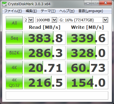Minimize the CrystalDiskMark window
Viewport: 114px width, 104px height.
[x=88, y=3]
